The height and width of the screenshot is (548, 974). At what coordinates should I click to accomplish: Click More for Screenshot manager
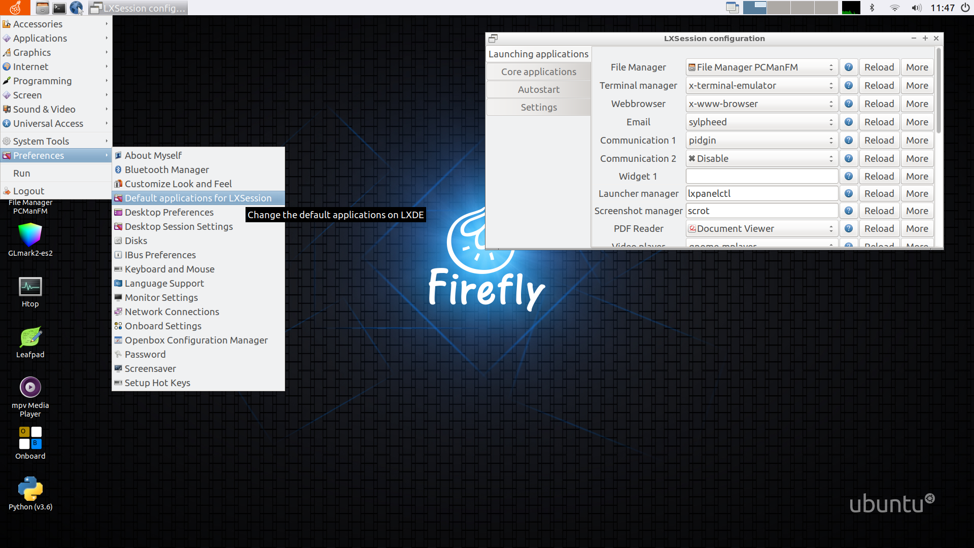click(x=917, y=211)
